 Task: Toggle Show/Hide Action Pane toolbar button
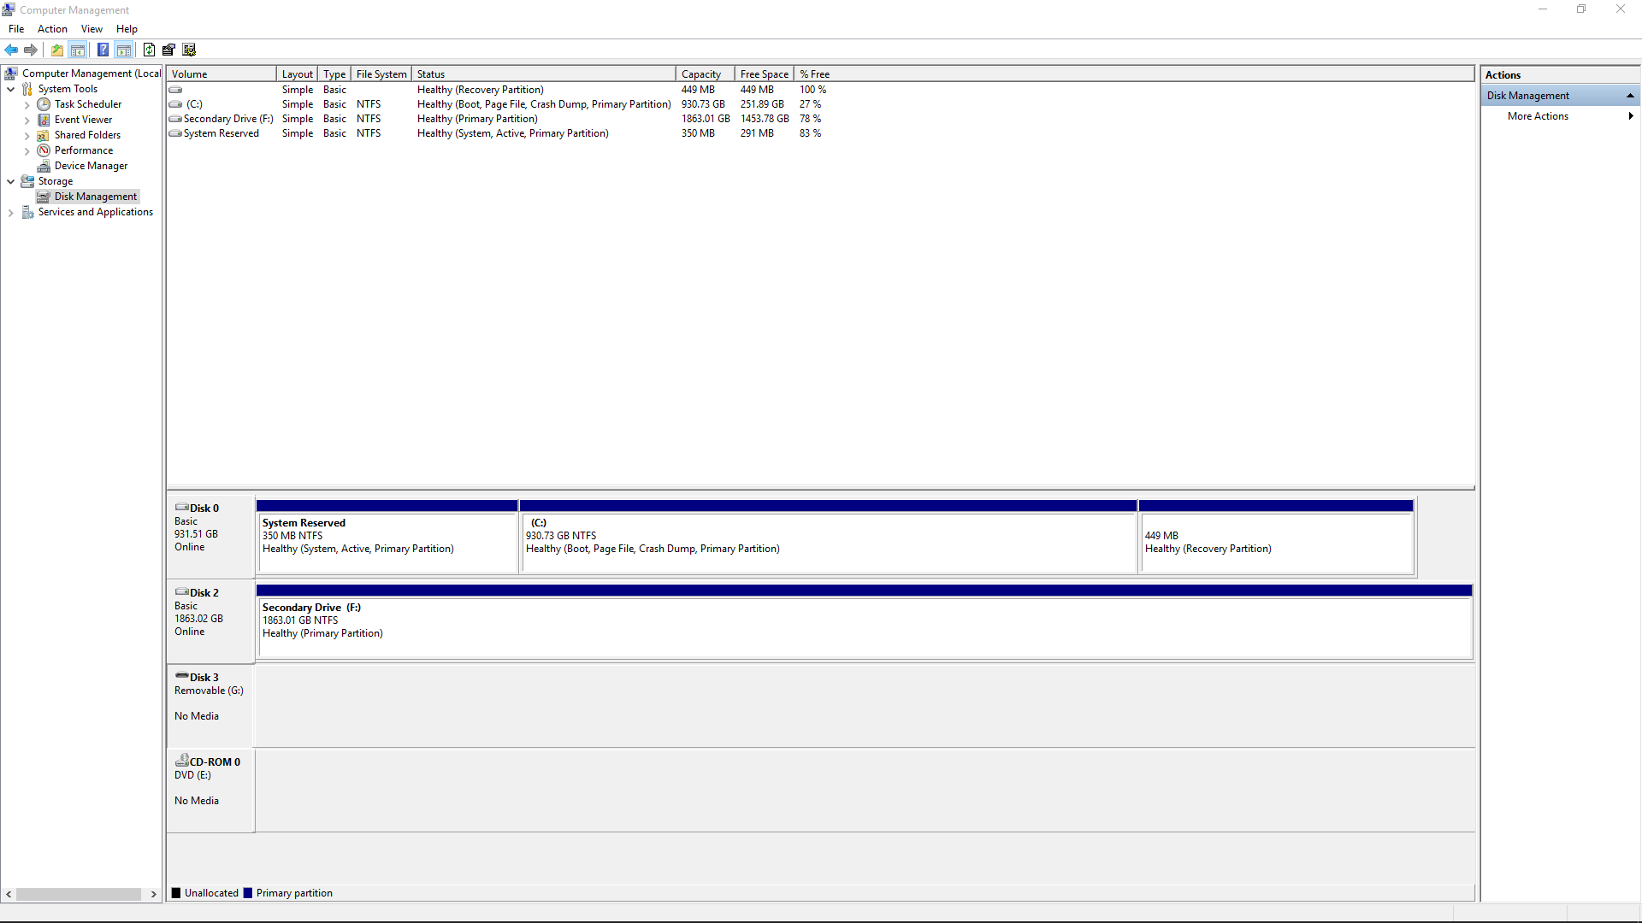pyautogui.click(x=124, y=50)
